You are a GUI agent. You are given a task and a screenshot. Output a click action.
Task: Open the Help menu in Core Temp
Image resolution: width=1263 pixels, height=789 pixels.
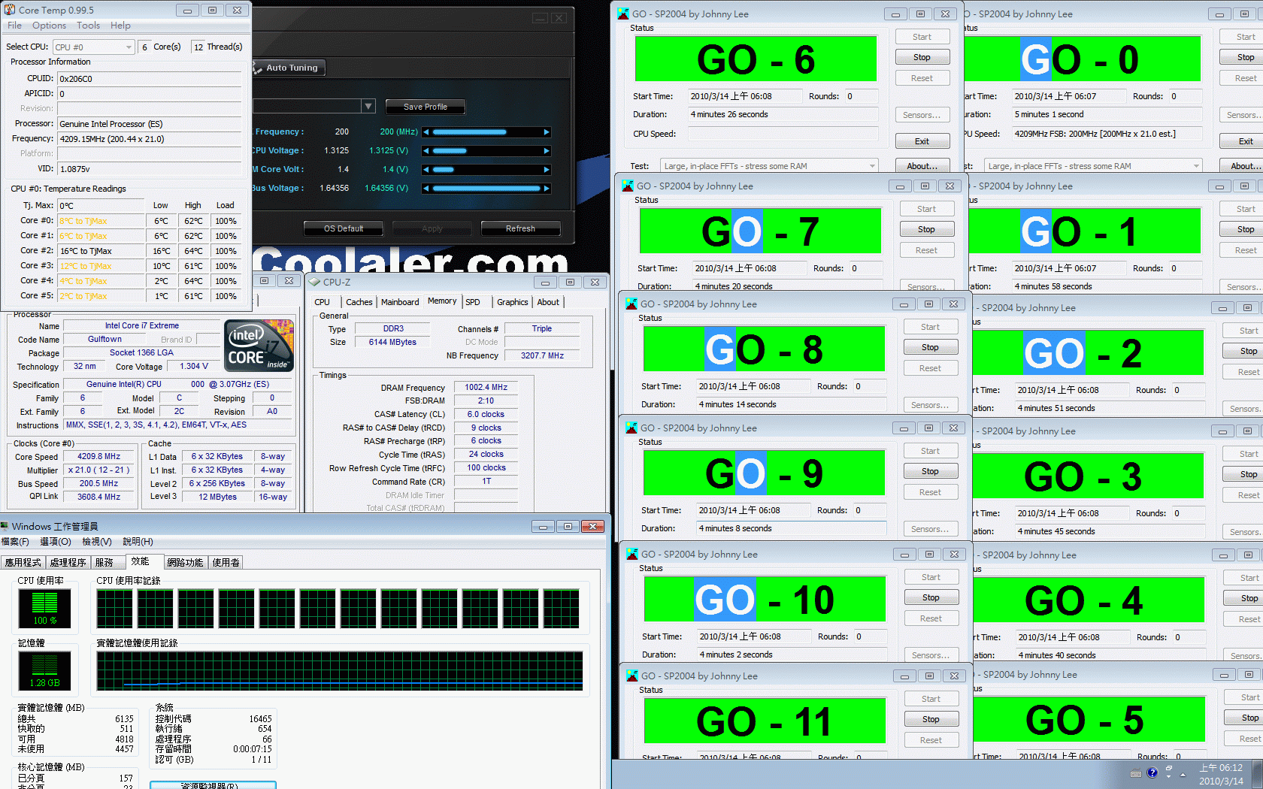[120, 26]
